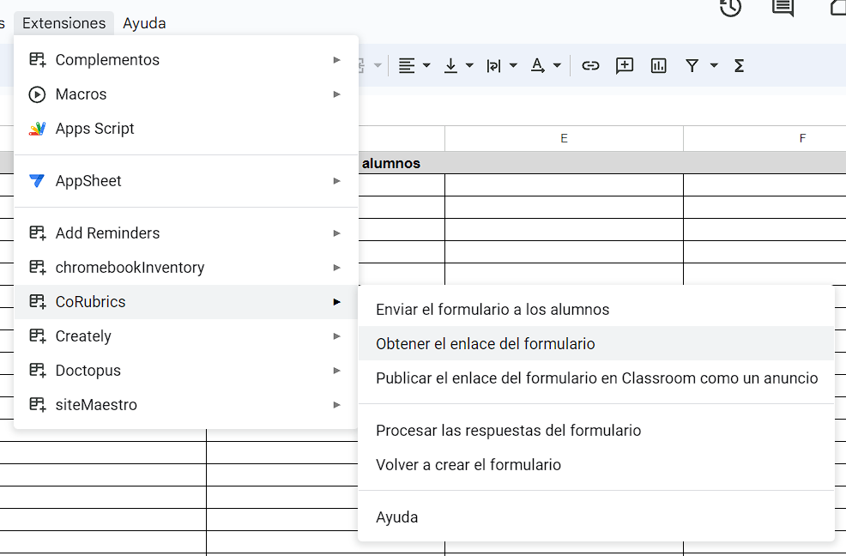
Task: Choose Publicar el enlace en Classroom option
Action: click(x=596, y=378)
